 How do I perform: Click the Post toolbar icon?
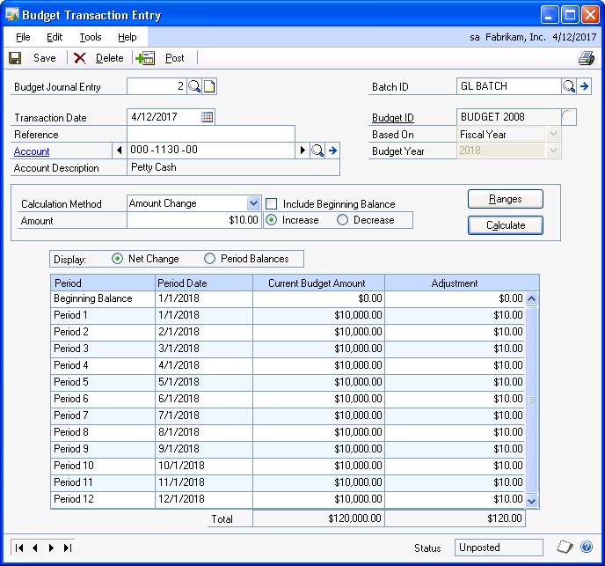[x=145, y=58]
